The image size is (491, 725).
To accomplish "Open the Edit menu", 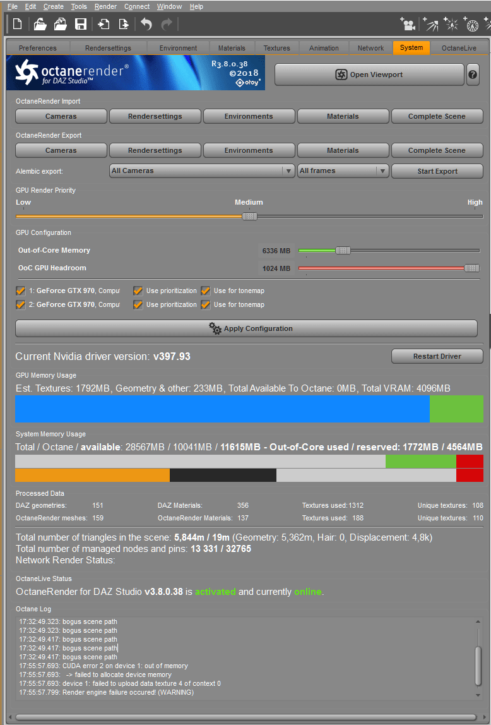I will pyautogui.click(x=30, y=6).
